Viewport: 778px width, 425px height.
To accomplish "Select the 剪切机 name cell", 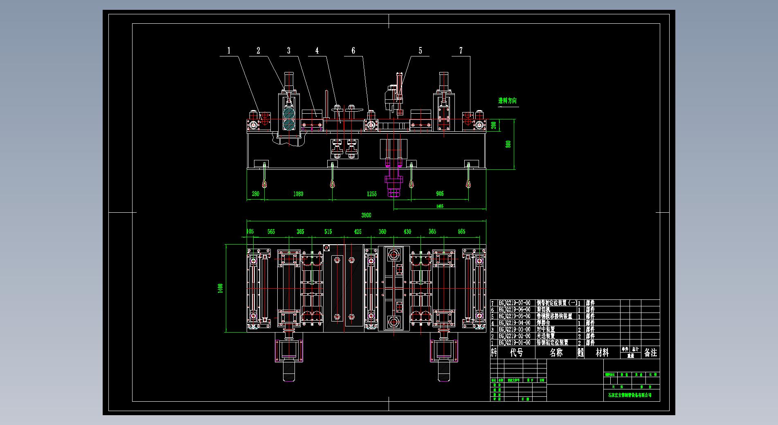I will click(x=544, y=310).
